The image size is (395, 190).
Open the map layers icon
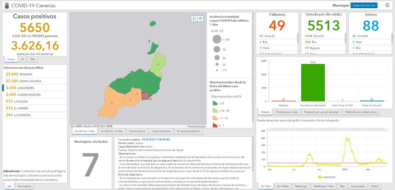click(200, 18)
